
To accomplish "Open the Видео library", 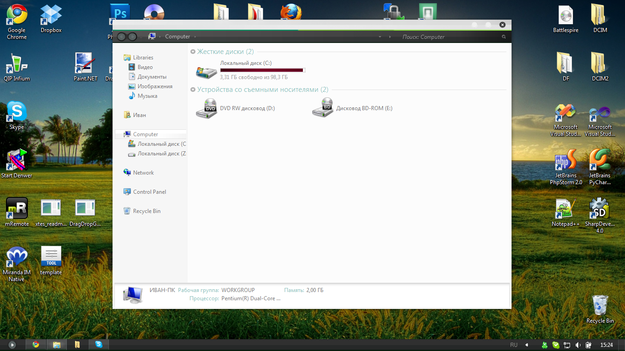I will coord(140,67).
